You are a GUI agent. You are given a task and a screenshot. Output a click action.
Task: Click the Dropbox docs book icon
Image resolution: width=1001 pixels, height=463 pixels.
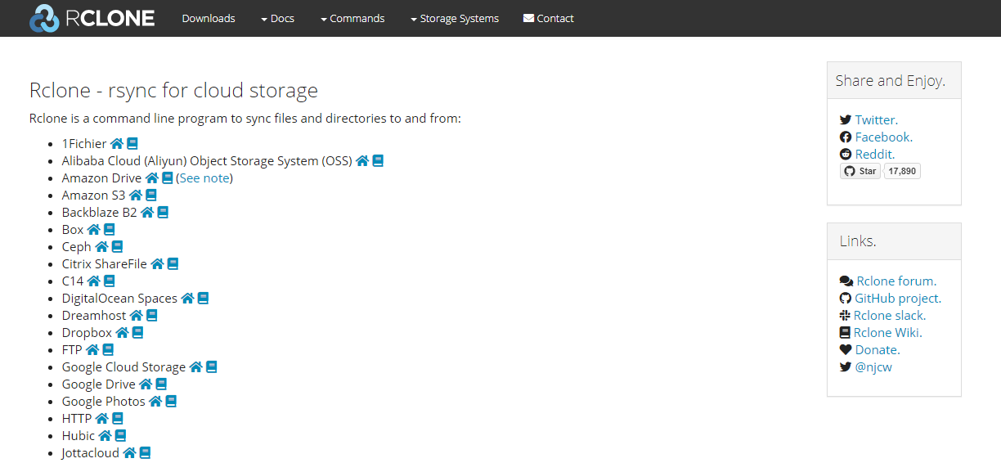[137, 333]
